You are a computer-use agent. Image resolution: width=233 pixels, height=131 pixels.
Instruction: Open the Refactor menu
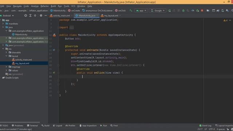(x=44, y=6)
